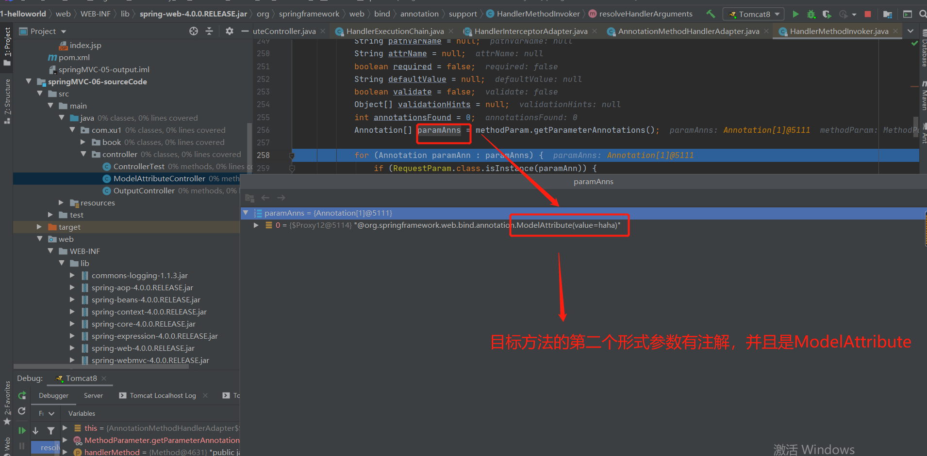Click the back arrow in paramAnns popup
The width and height of the screenshot is (927, 456).
265,198
